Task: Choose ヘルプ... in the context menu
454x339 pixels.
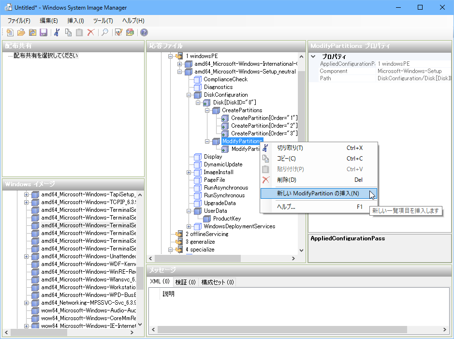Action: click(319, 207)
